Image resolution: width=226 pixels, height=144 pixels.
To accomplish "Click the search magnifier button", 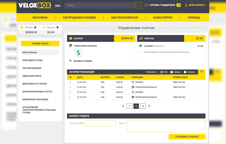I will click(139, 5).
